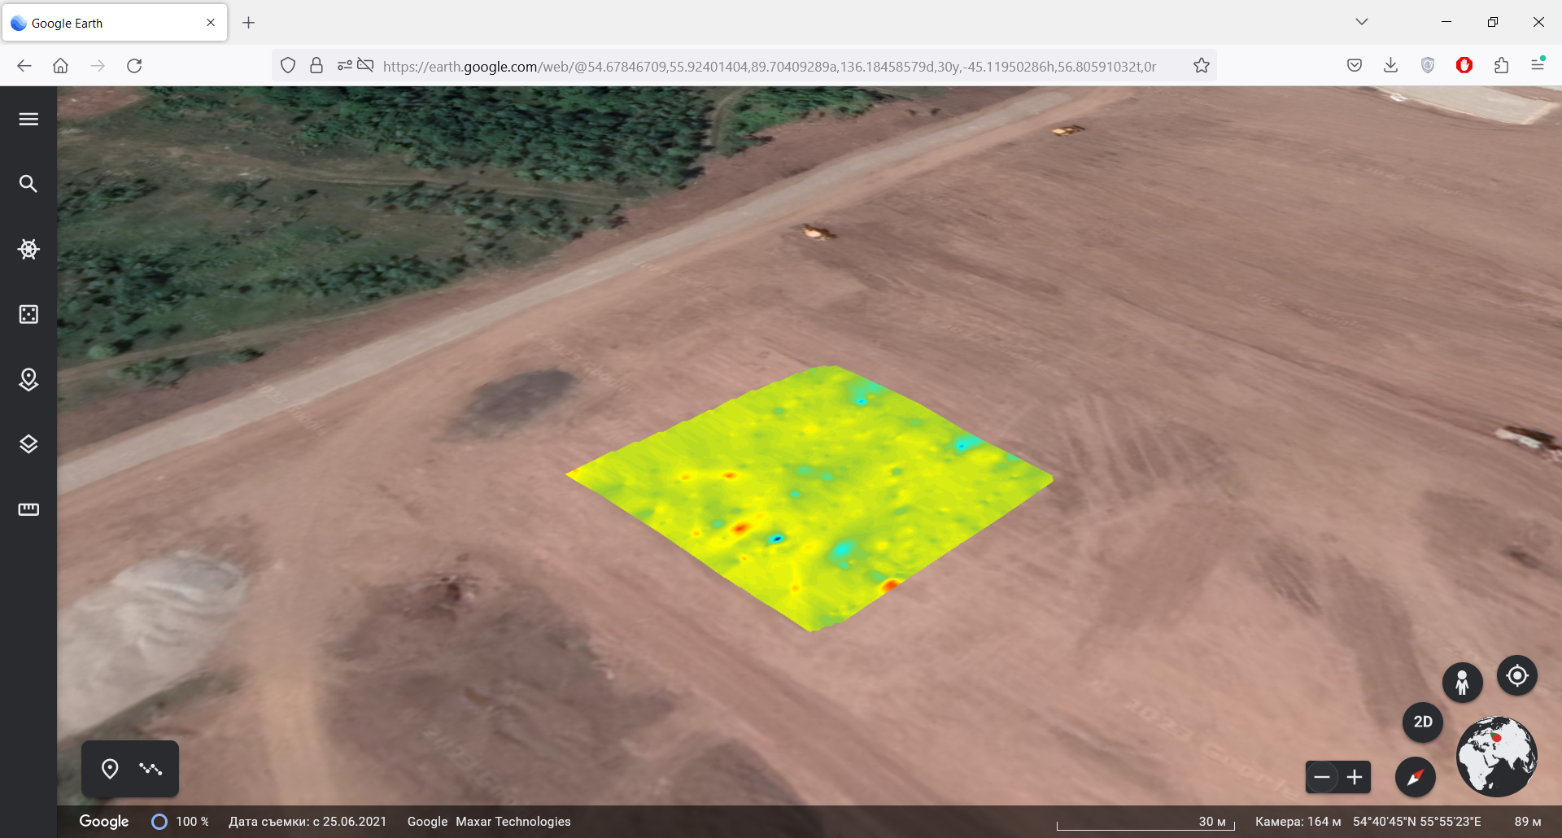This screenshot has width=1562, height=838.
Task: Click the browser forward arrow
Action: click(98, 66)
